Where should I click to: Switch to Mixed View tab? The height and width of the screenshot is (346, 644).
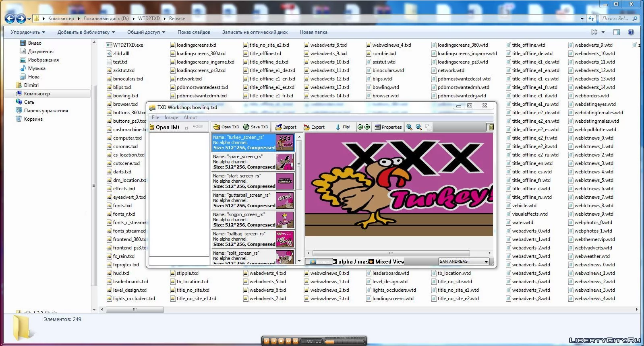pyautogui.click(x=387, y=262)
